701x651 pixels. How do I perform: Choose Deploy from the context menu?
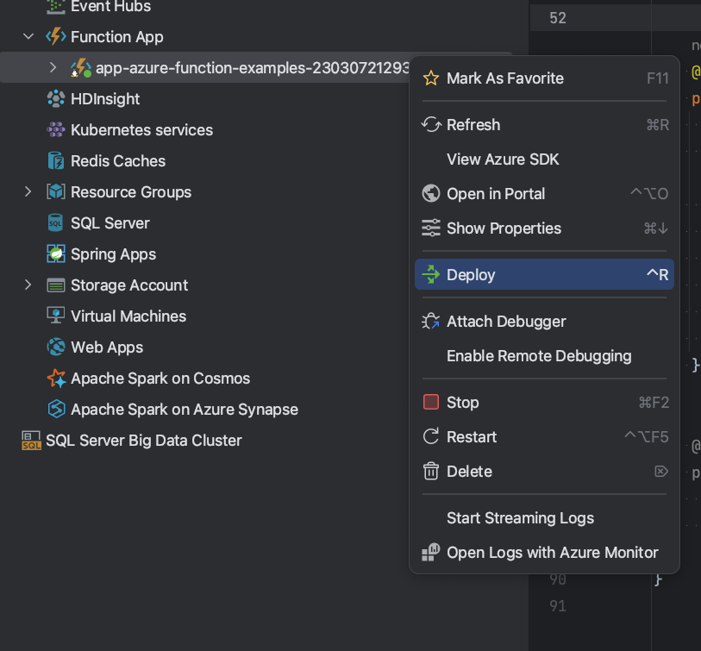point(471,274)
